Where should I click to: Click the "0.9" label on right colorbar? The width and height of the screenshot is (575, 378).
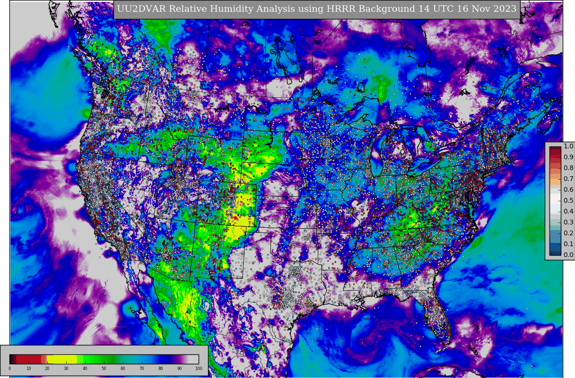568,157
